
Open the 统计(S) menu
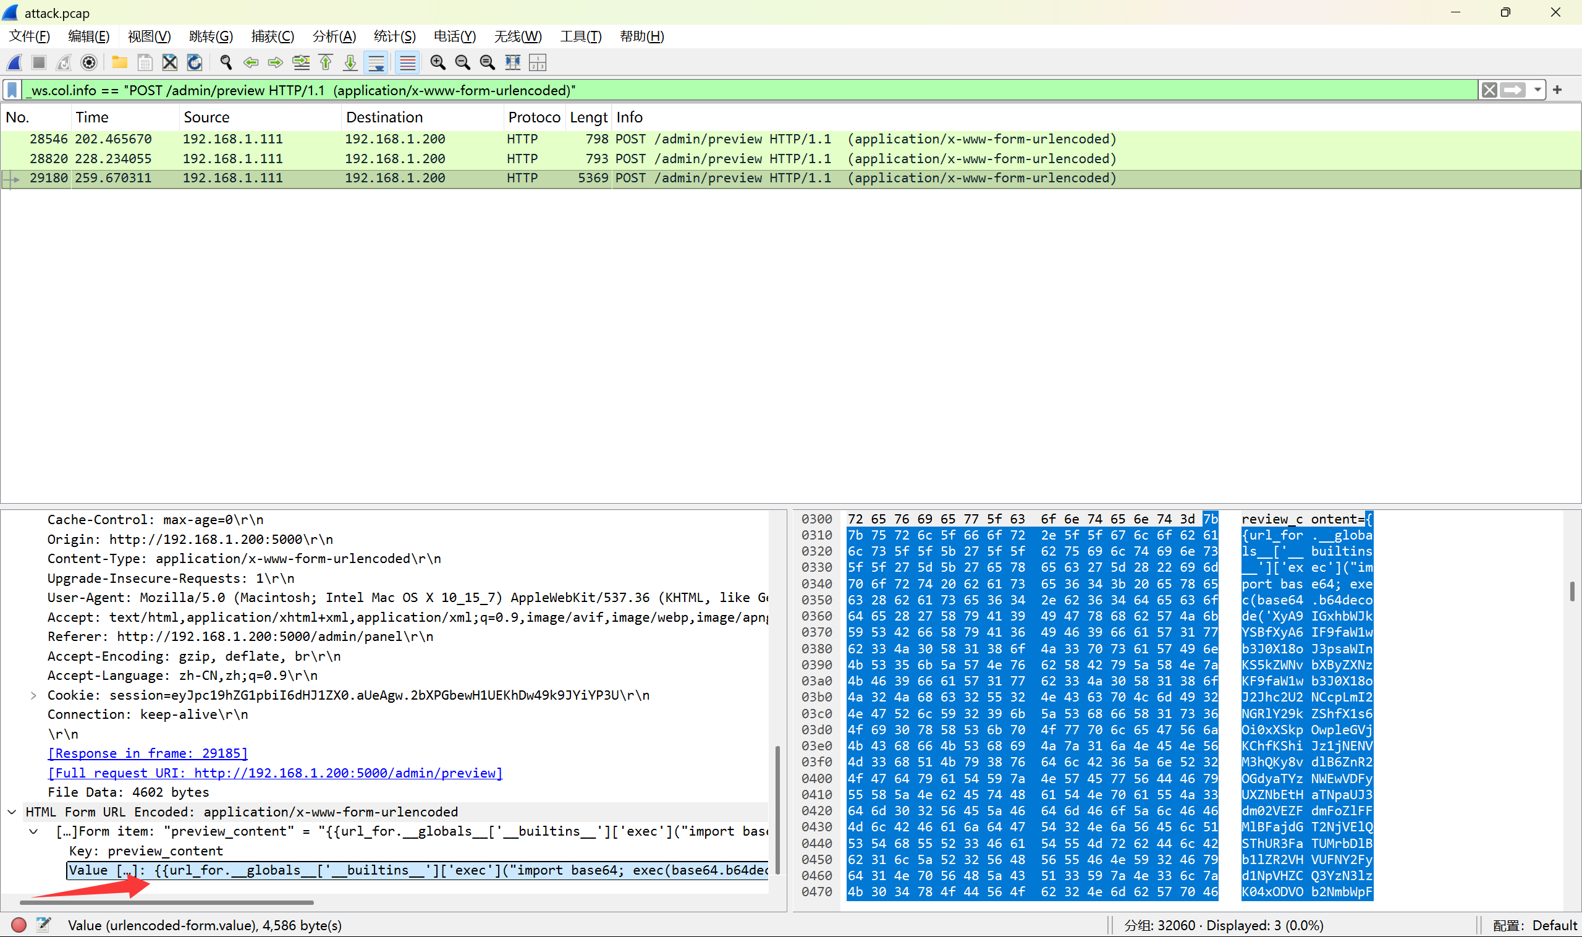click(394, 36)
